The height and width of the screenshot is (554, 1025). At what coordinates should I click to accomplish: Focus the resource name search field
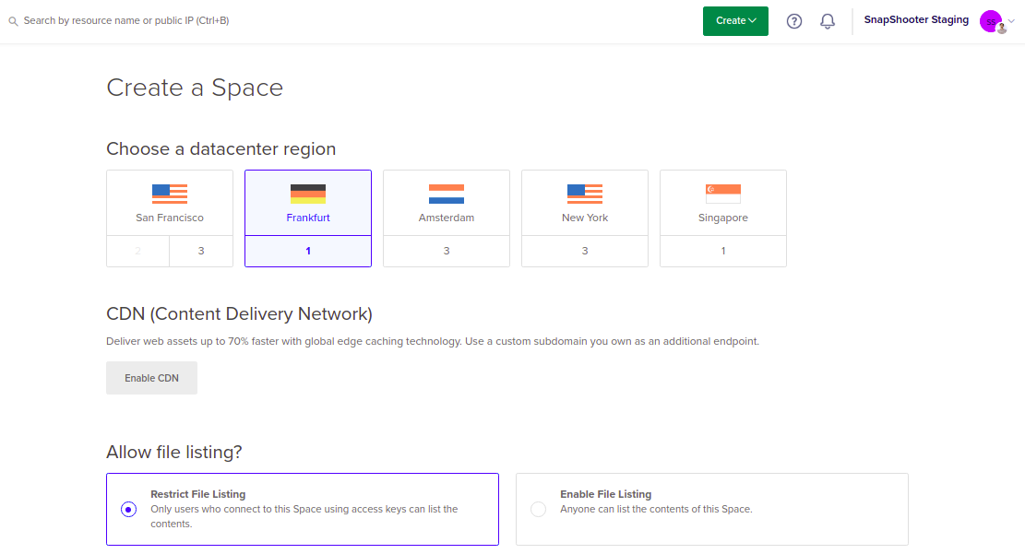pos(126,21)
